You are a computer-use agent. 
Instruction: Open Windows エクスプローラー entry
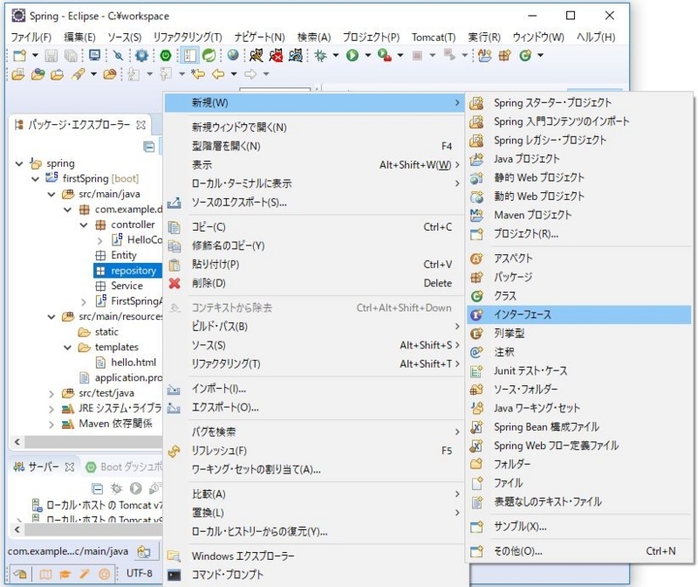(314, 556)
